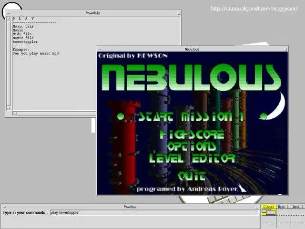Click the 'Movie file' line in PawnHelp

(x=23, y=38)
